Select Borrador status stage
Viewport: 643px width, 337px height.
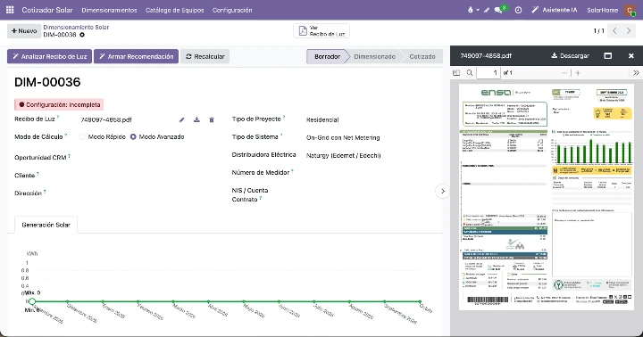pos(327,56)
